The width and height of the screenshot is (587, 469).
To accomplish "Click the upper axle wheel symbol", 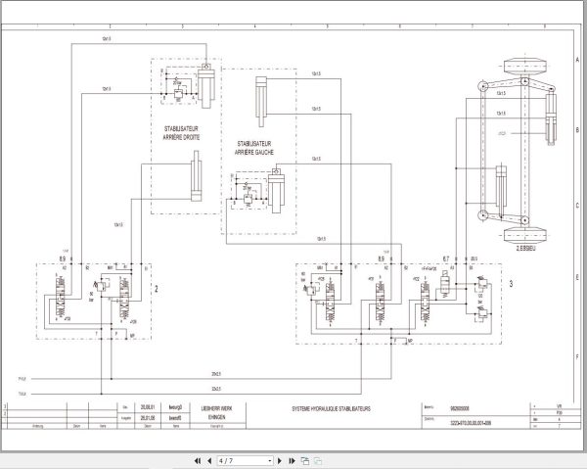I will pos(524,67).
